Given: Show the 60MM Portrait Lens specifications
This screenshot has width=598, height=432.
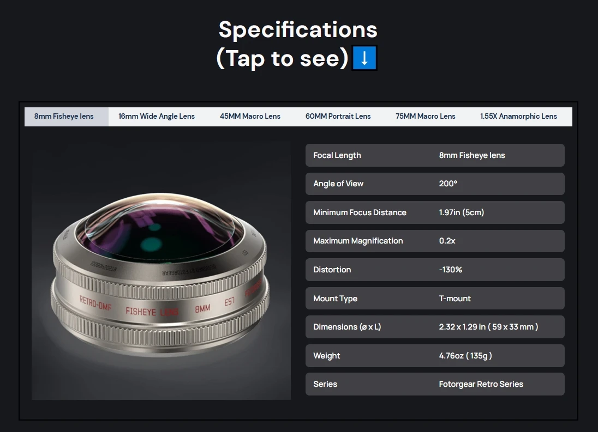Looking at the screenshot, I should (338, 117).
